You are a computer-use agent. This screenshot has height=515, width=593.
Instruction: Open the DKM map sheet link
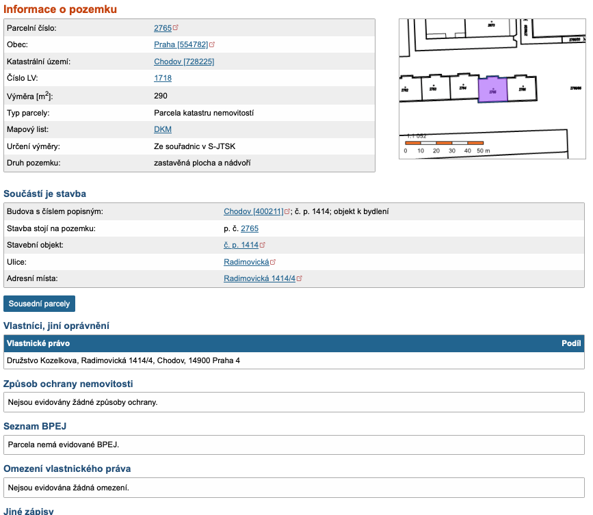coord(163,129)
